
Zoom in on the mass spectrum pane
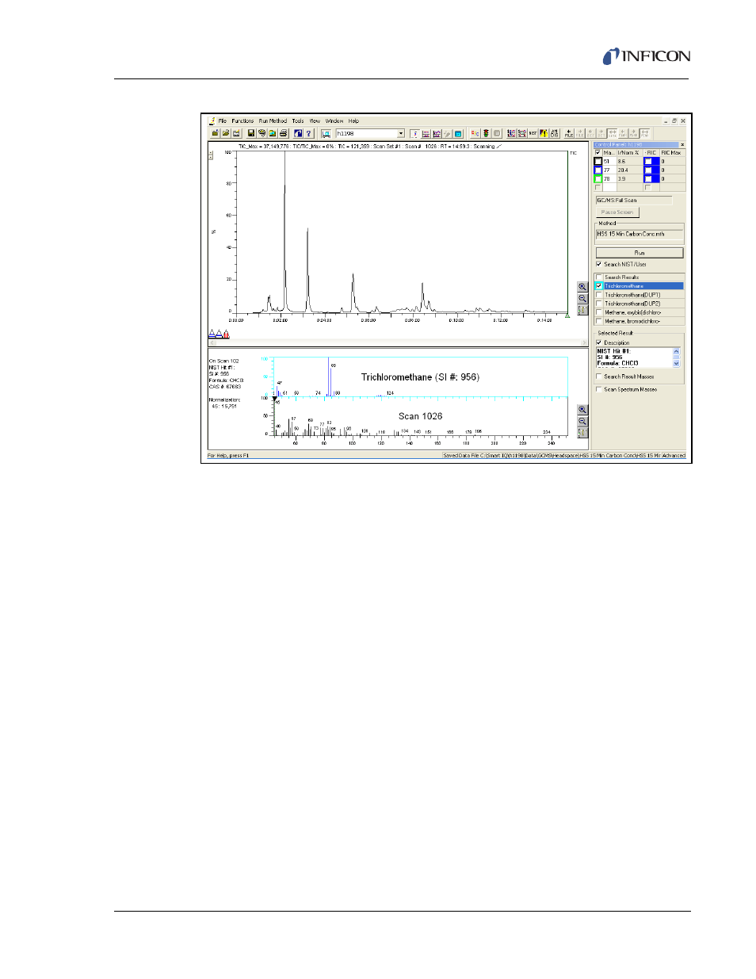[582, 410]
